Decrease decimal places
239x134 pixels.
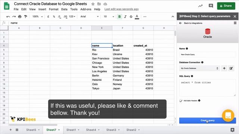pos(59,16)
